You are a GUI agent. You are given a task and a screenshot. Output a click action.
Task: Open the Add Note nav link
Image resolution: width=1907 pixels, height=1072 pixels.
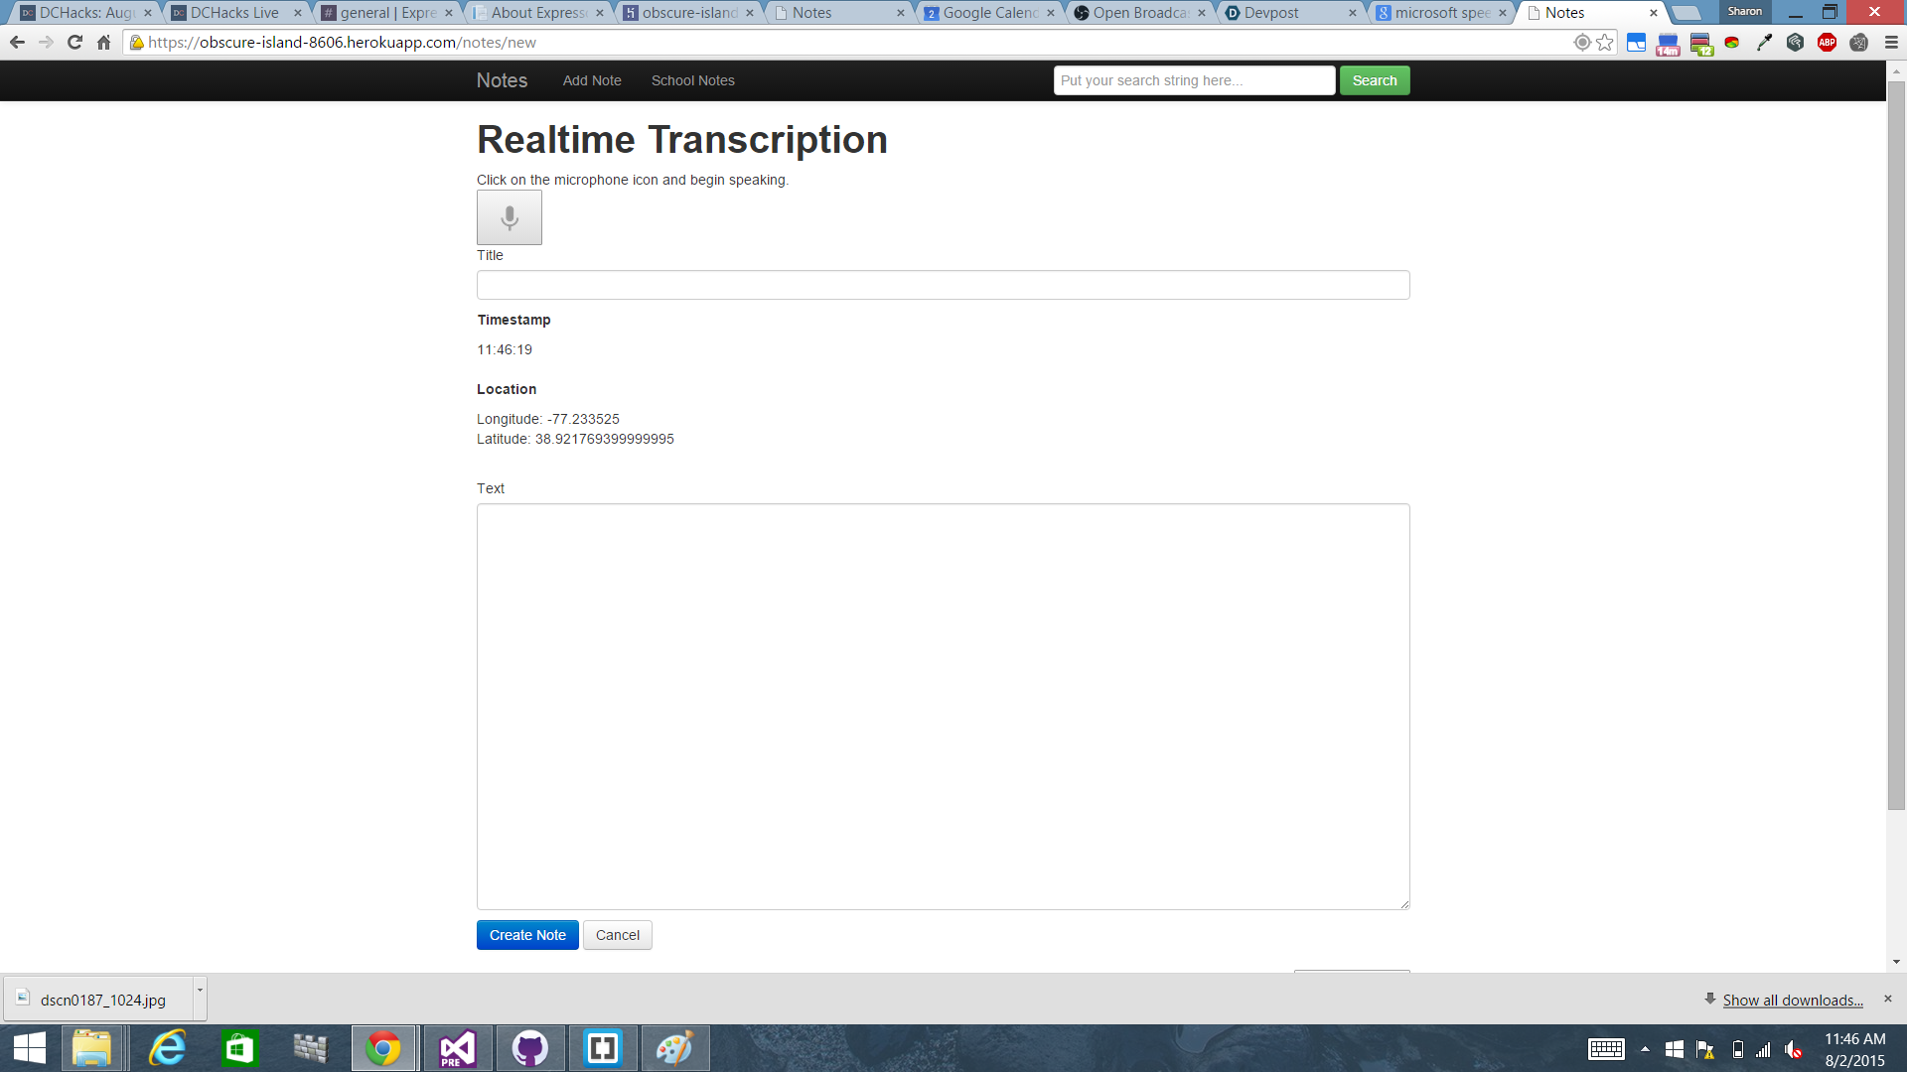click(x=592, y=80)
